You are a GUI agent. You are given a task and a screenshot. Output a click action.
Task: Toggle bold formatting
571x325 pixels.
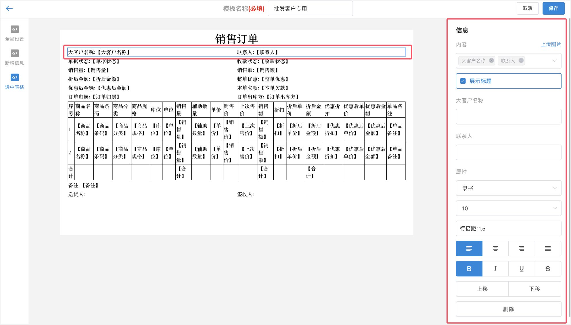point(469,269)
